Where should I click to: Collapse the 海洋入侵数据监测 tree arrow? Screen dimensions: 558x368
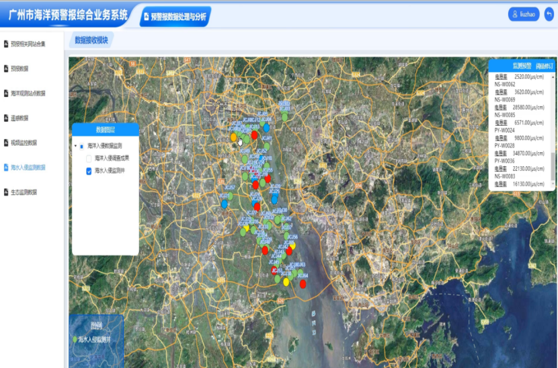[75, 145]
